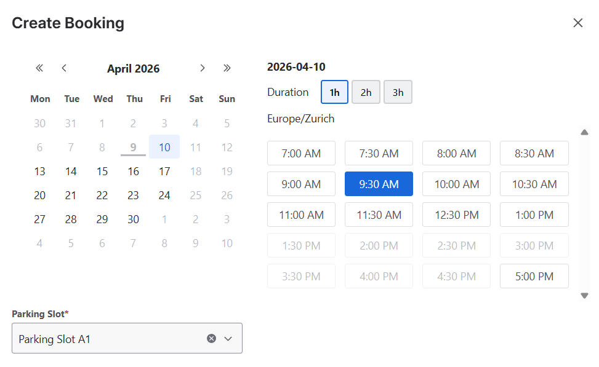Image resolution: width=599 pixels, height=367 pixels.
Task: Open April 2026 month picker header
Action: tap(133, 69)
